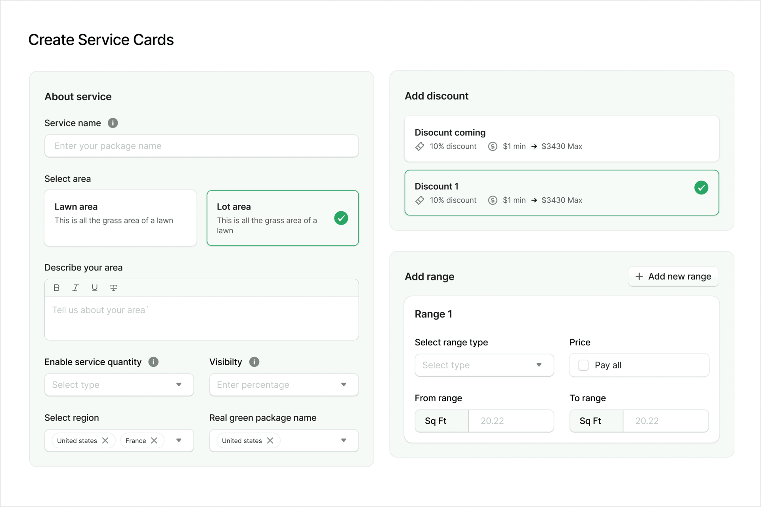Expand the Visibilty percentage dropdown
Image resolution: width=761 pixels, height=507 pixels.
tap(284, 385)
